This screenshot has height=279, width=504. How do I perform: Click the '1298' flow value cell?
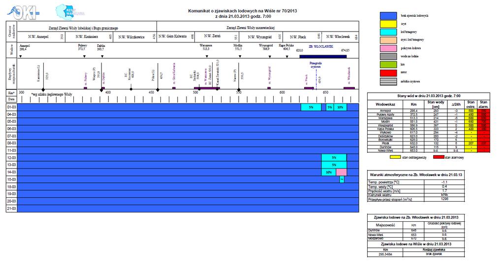444,199
